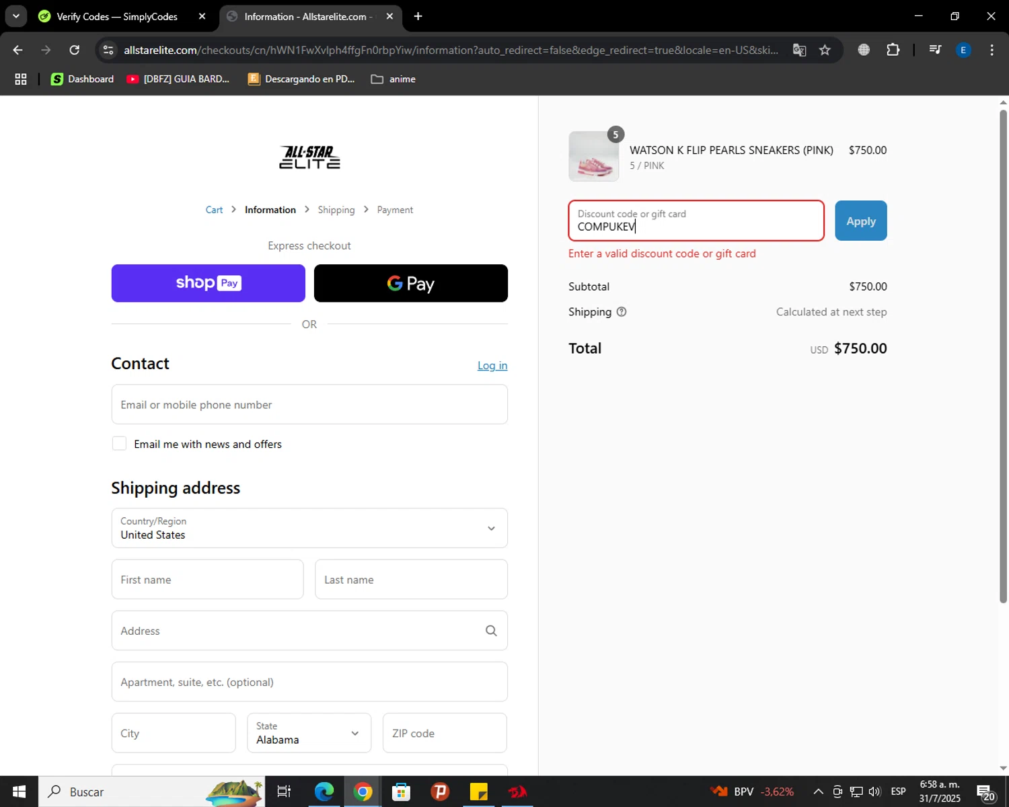Viewport: 1009px width, 807px height.
Task: Click the browser forward arrow
Action: [46, 50]
